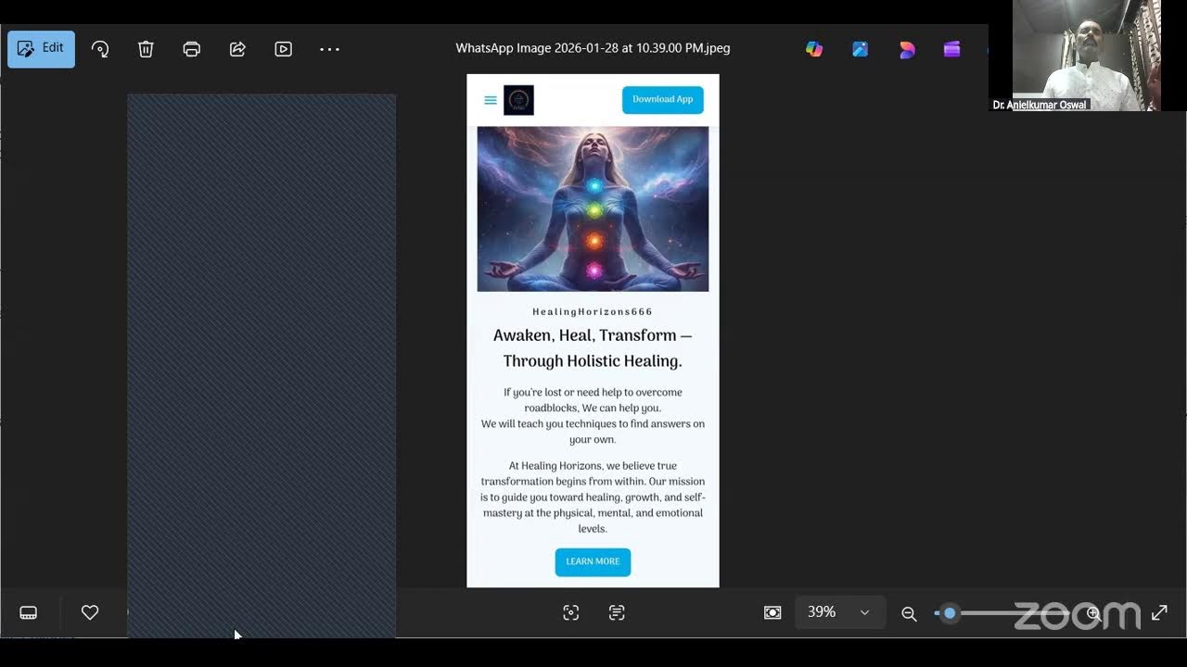Click the Awaken, Heal, Transform heading
The width and height of the screenshot is (1187, 667).
pos(593,348)
